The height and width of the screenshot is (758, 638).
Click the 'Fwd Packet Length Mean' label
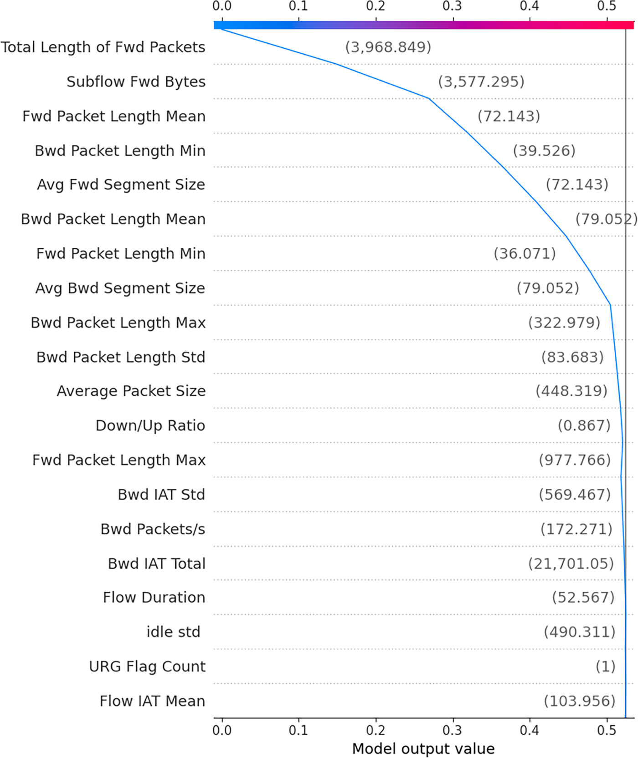coord(114,116)
